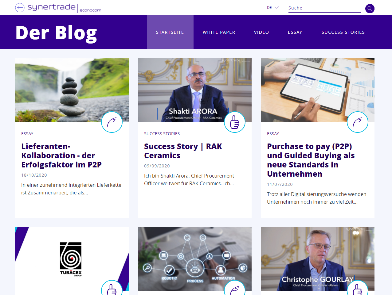Go to the Essay tab
The image size is (392, 295).
pyautogui.click(x=295, y=32)
